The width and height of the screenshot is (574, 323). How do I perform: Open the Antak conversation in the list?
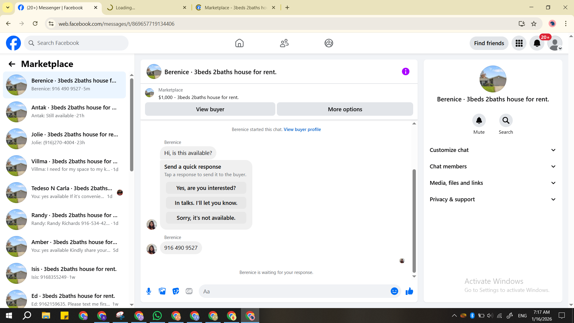(64, 112)
